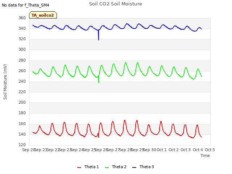Click the Time axis label

[x=205, y=156]
